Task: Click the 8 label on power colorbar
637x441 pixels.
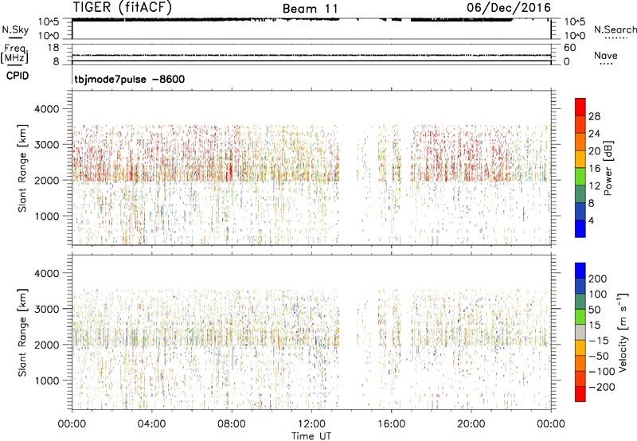Action: (591, 204)
